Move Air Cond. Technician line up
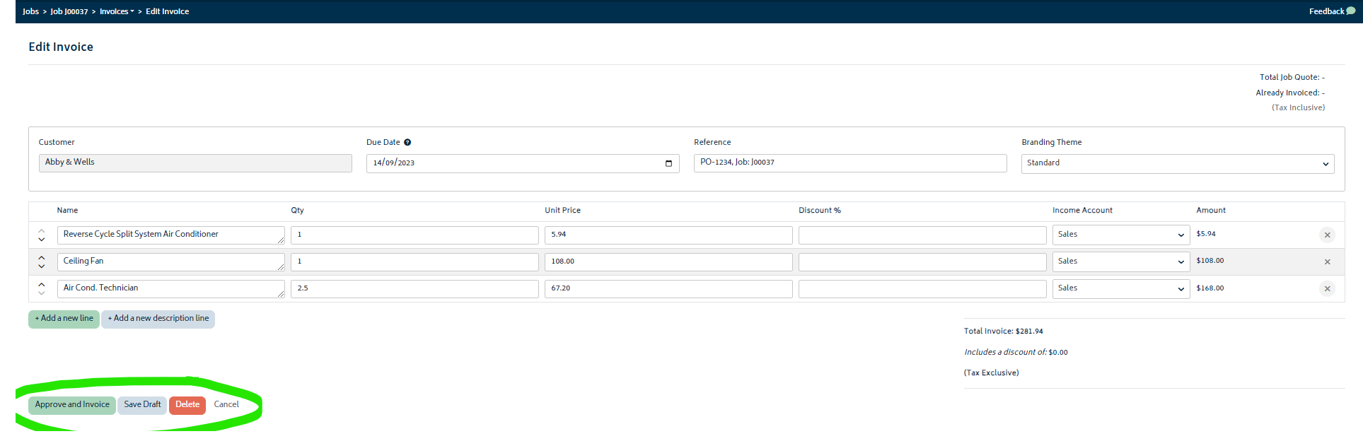Screen dimensions: 1363x441 [42, 284]
